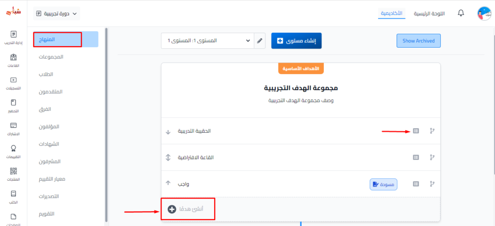
Task: Click the القاعة الافتراضية objective title
Action: point(196,158)
